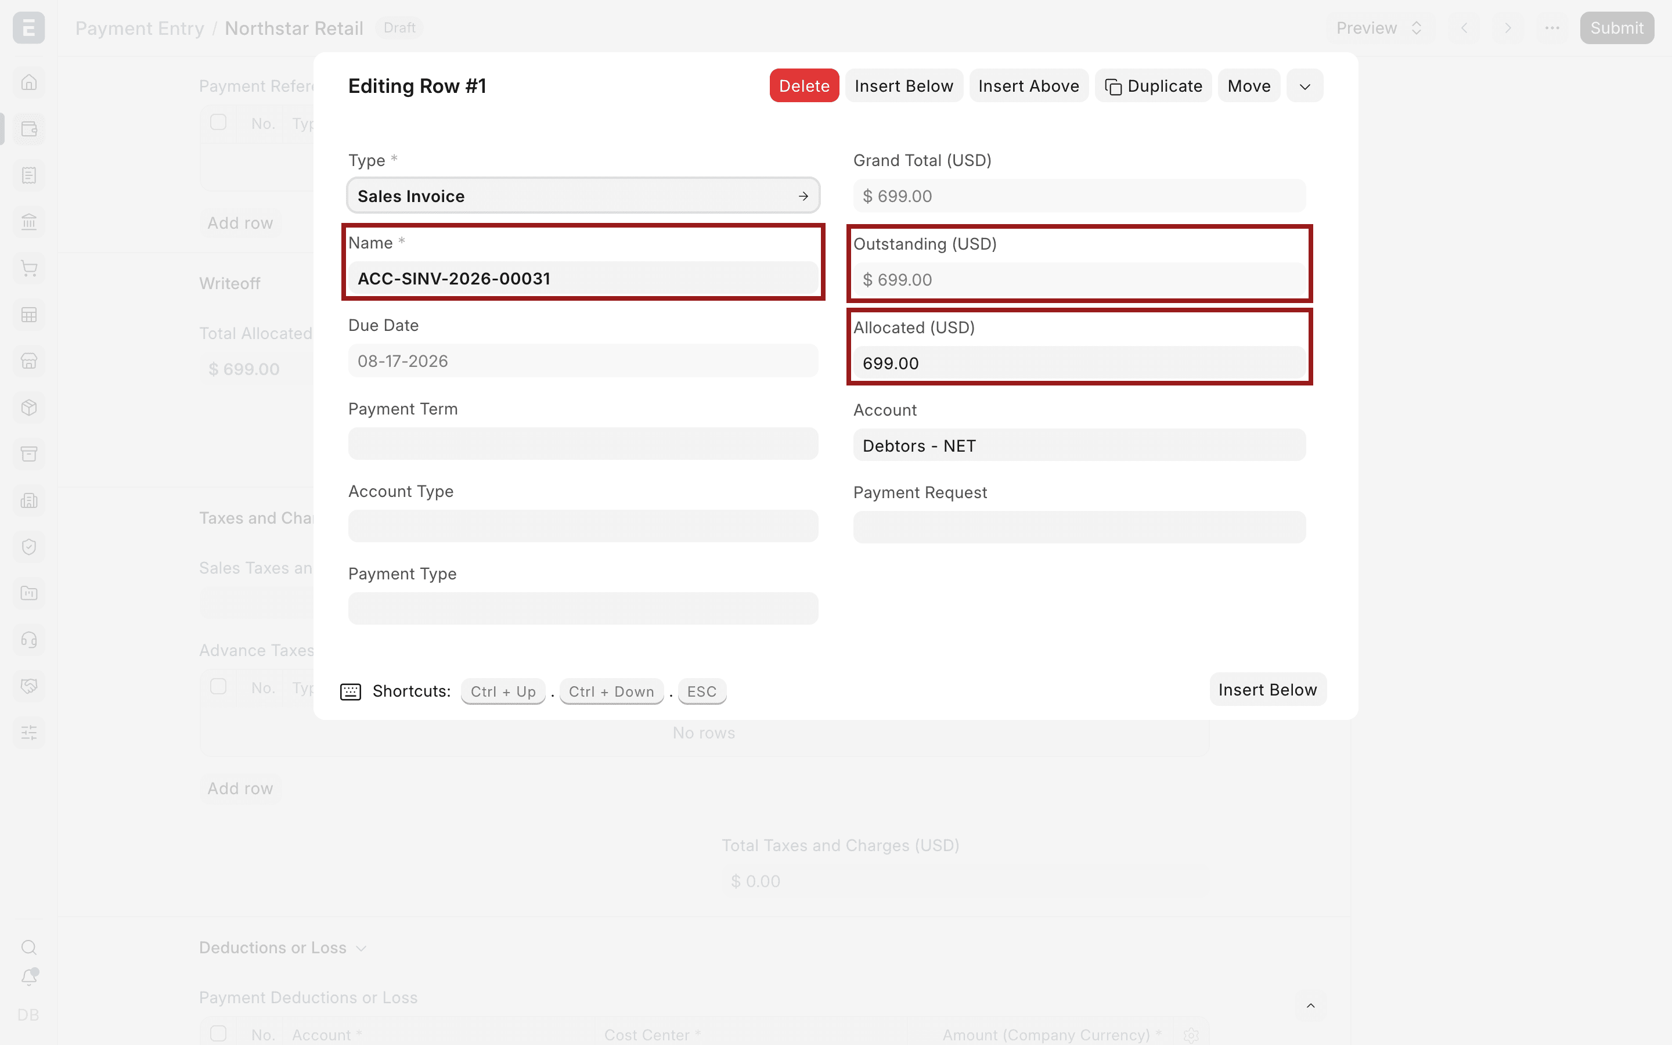Click the scroll-to-top chevron button
The image size is (1672, 1045).
point(1310,1006)
